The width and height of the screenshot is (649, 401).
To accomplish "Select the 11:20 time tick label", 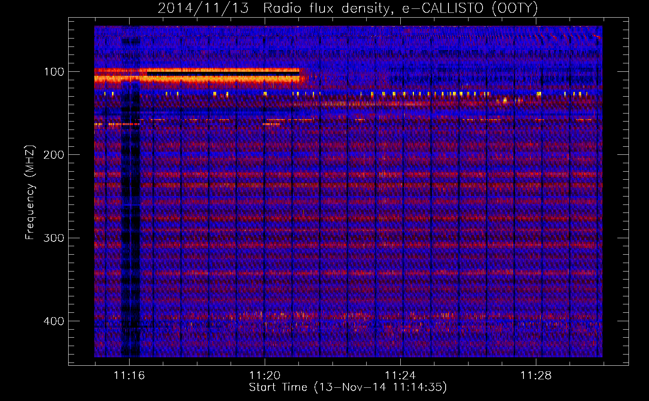I will click(x=265, y=376).
